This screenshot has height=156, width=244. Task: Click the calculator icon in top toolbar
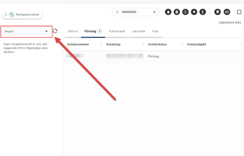(x=176, y=12)
